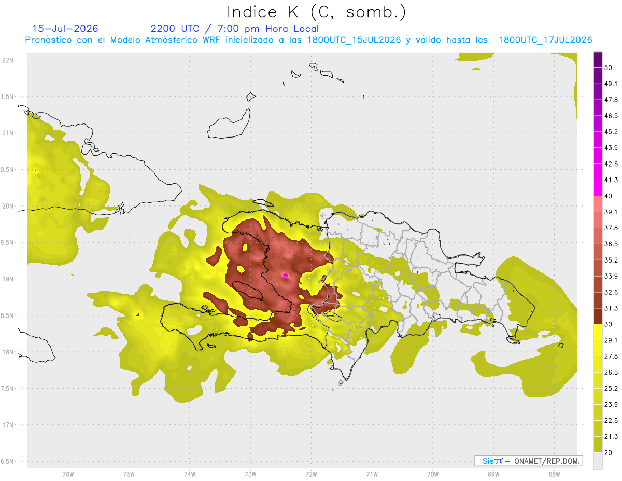Click the "ONAMET/REP.DOM." credit box
The image size is (622, 481).
529,461
